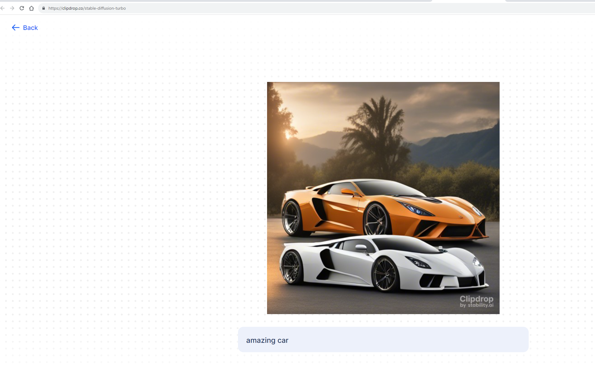Reload the Clipdrop page
This screenshot has width=595, height=367.
(x=22, y=8)
